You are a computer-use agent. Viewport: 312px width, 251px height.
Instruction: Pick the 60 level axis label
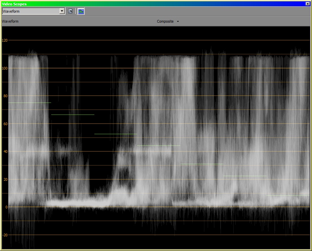click(5, 124)
